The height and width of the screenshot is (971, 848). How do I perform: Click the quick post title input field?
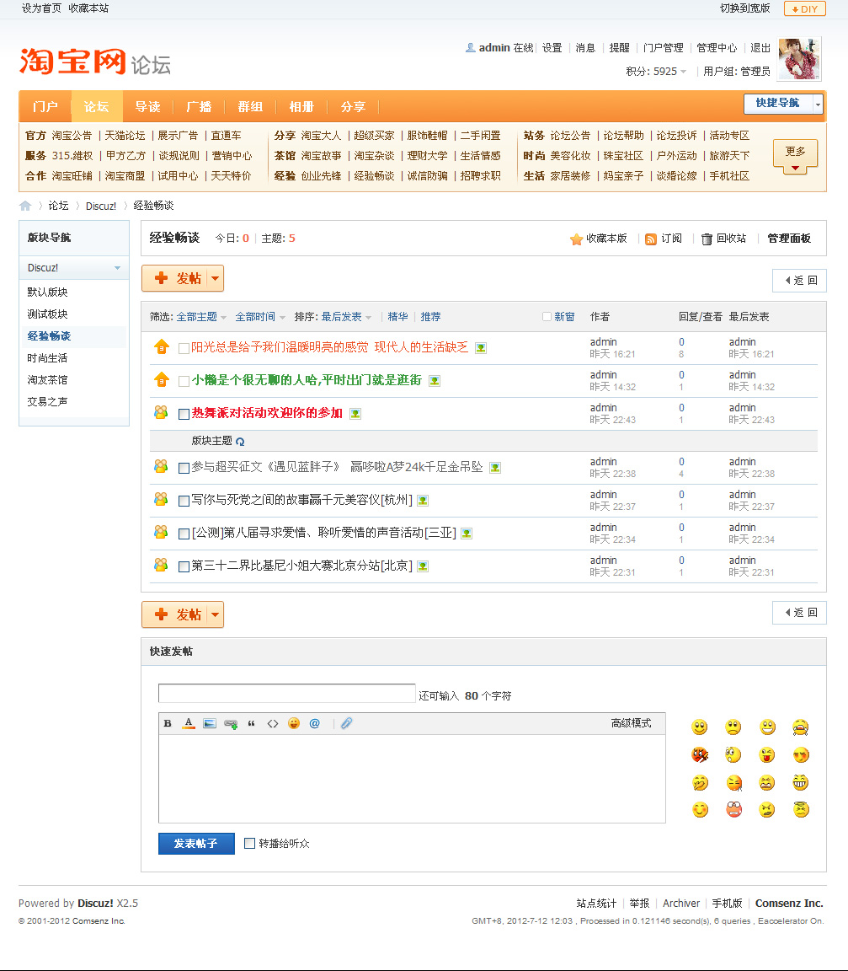pos(286,694)
